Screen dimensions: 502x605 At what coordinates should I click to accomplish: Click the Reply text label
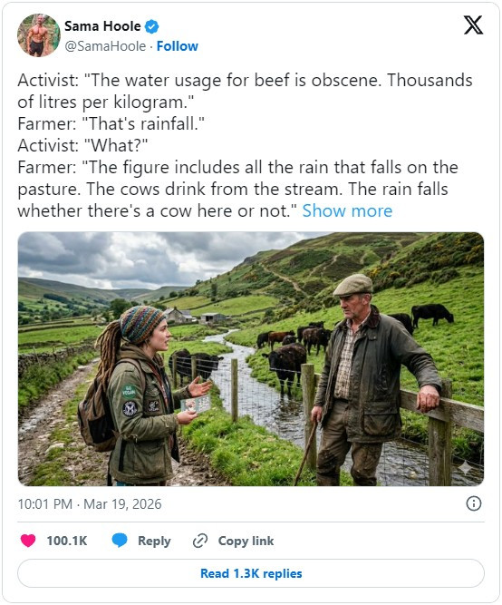coord(154,541)
